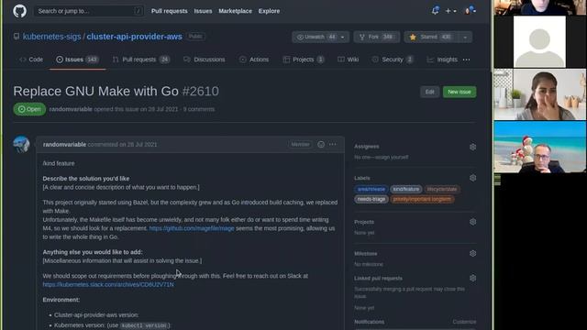The image size is (587, 330).
Task: Open the cluster-api-provider-aws repository link
Action: tap(135, 37)
